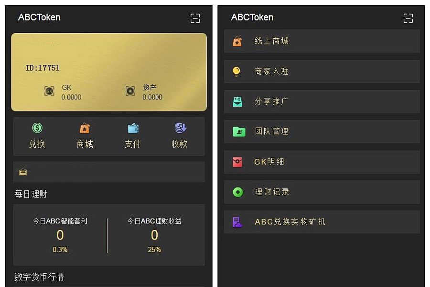430x287 pixels.
Task: Open the 商城 shopping bag icon
Action: pos(85,128)
